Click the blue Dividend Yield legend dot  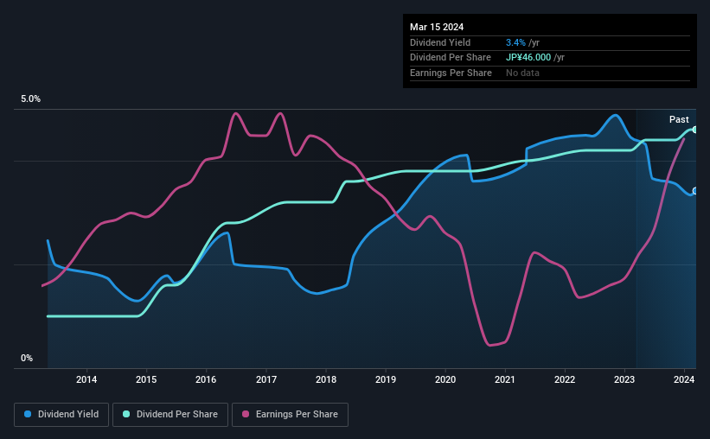28,414
